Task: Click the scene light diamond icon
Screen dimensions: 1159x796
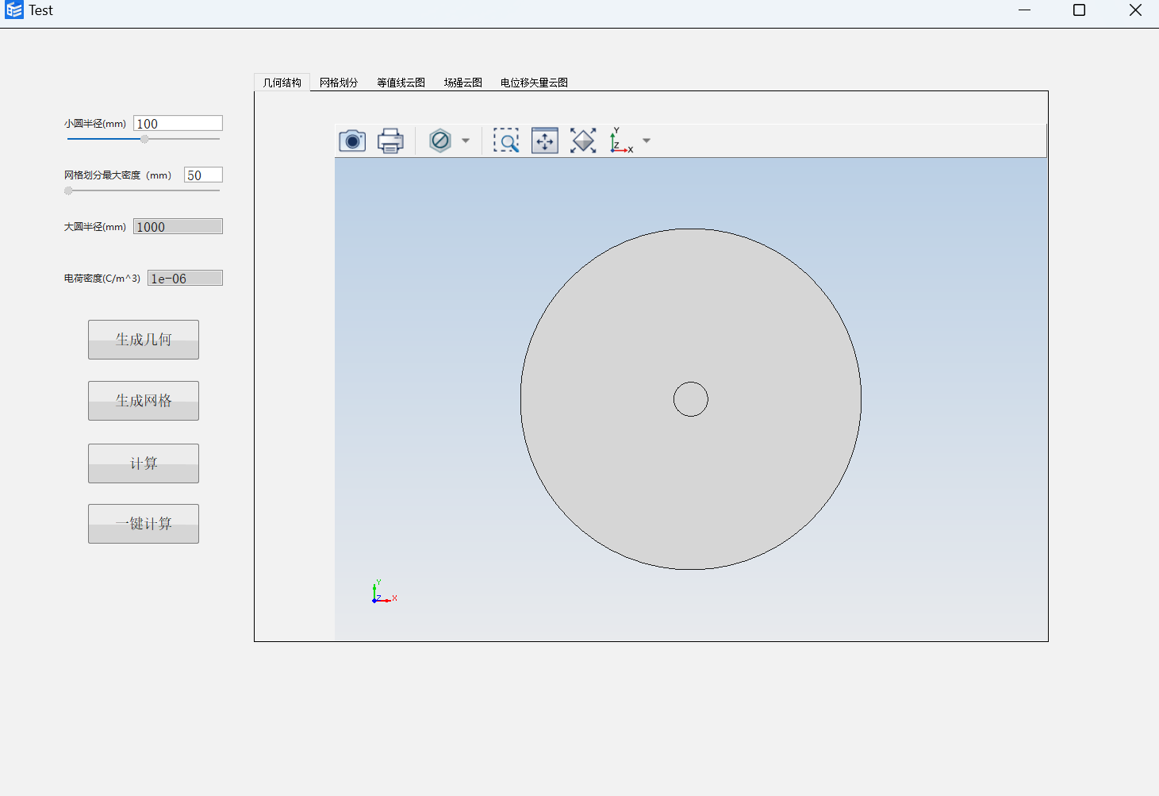Action: [x=583, y=141]
